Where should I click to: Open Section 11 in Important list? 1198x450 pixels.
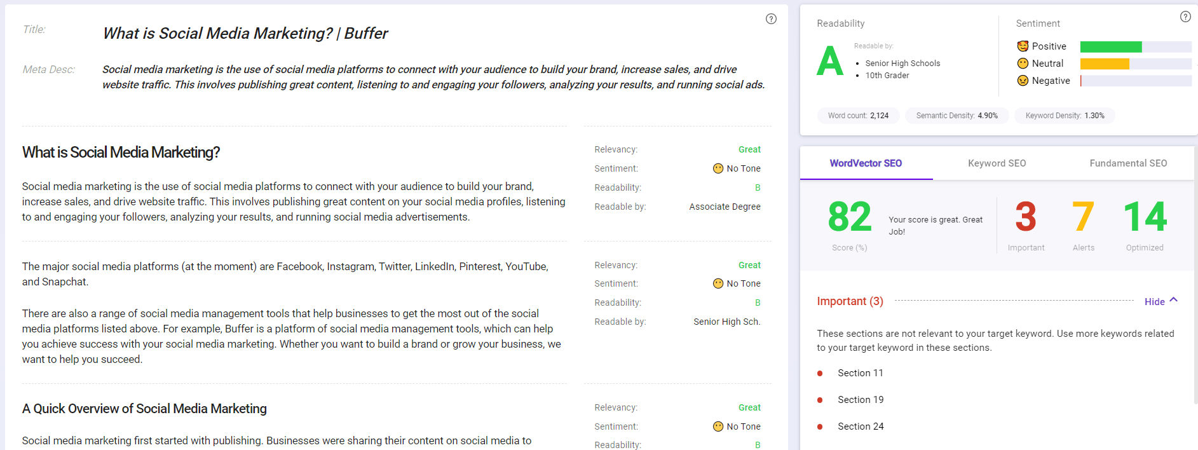[x=860, y=373]
